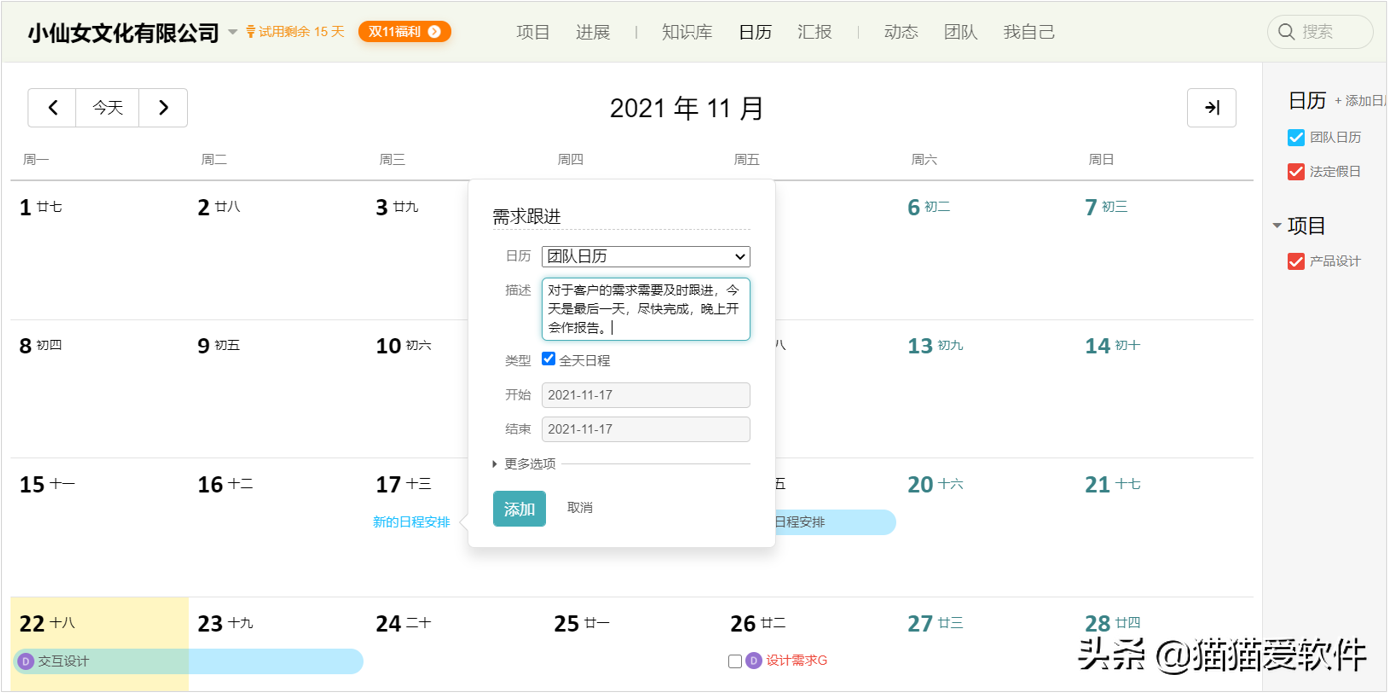The height and width of the screenshot is (693, 1388).
Task: Click the 今天 button
Action: (107, 108)
